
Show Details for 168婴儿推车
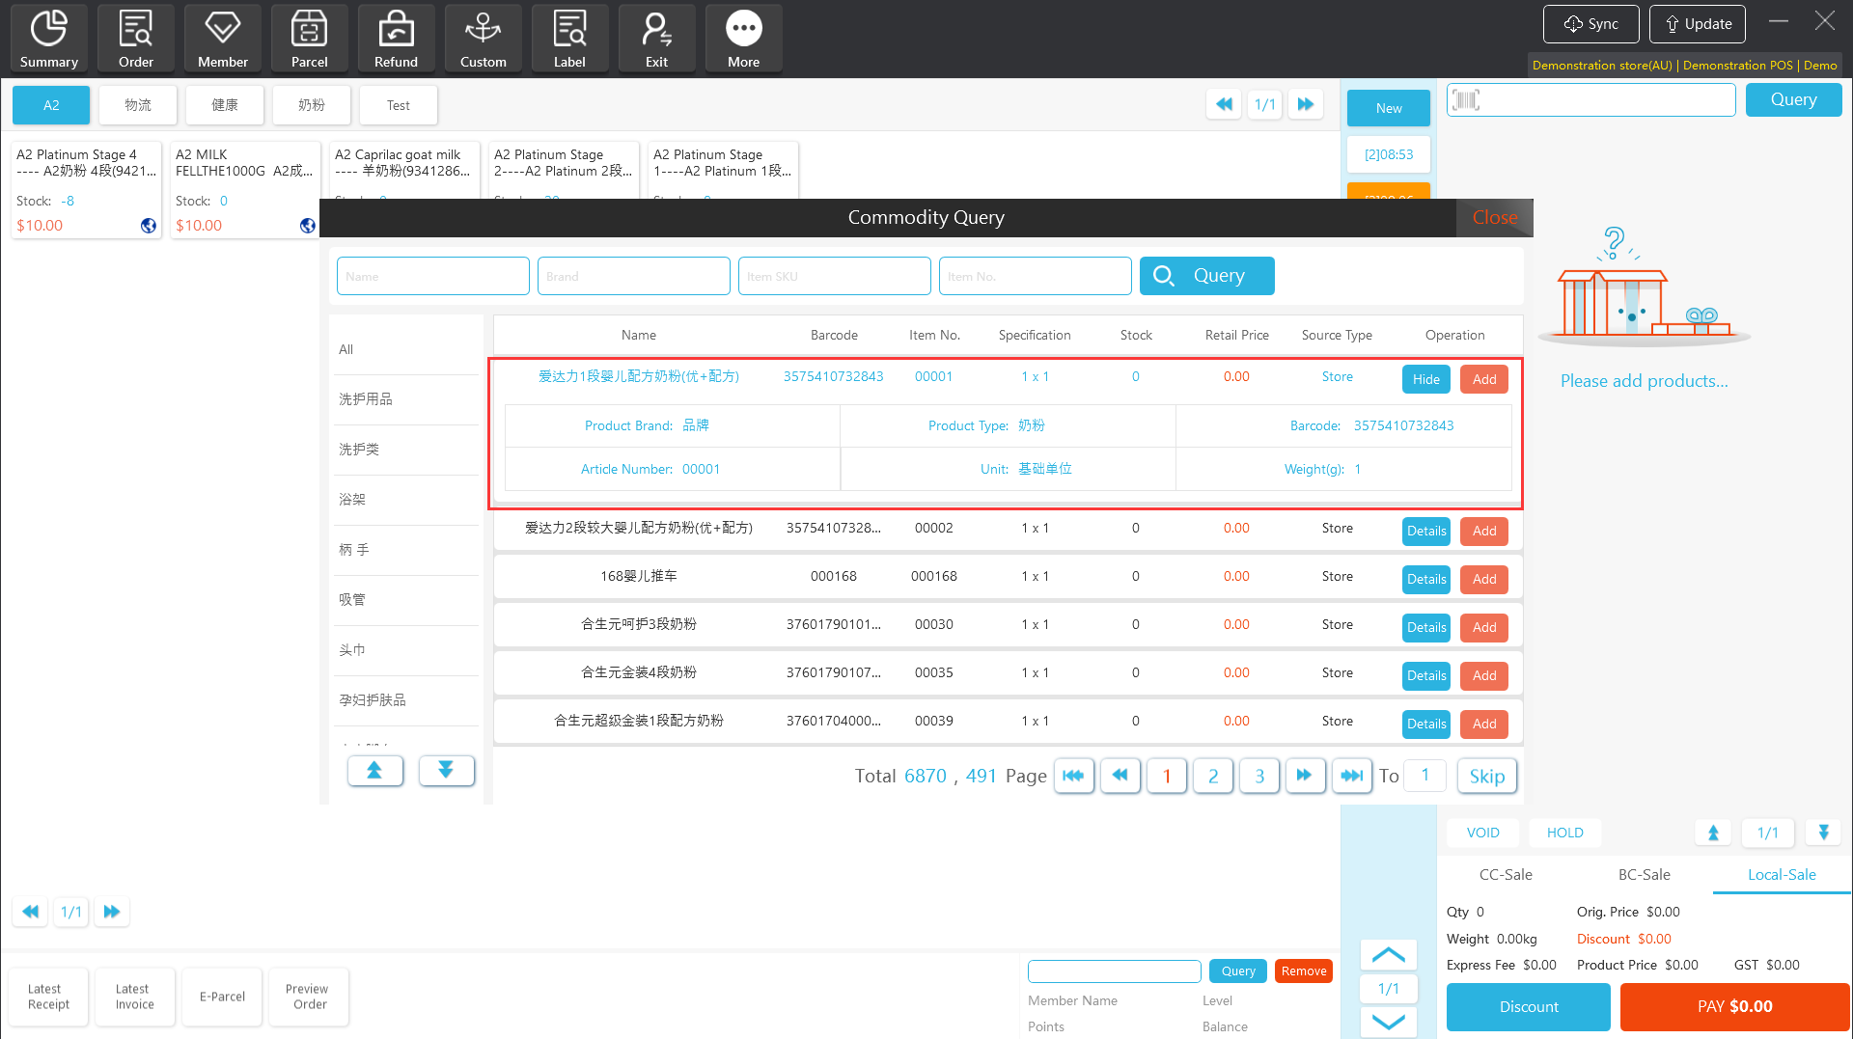point(1425,579)
